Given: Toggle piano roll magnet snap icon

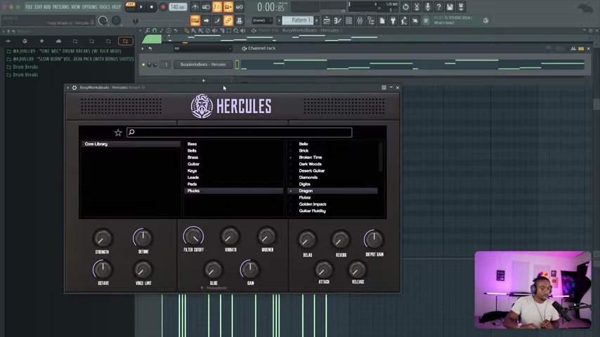Looking at the screenshot, I should point(154,31).
